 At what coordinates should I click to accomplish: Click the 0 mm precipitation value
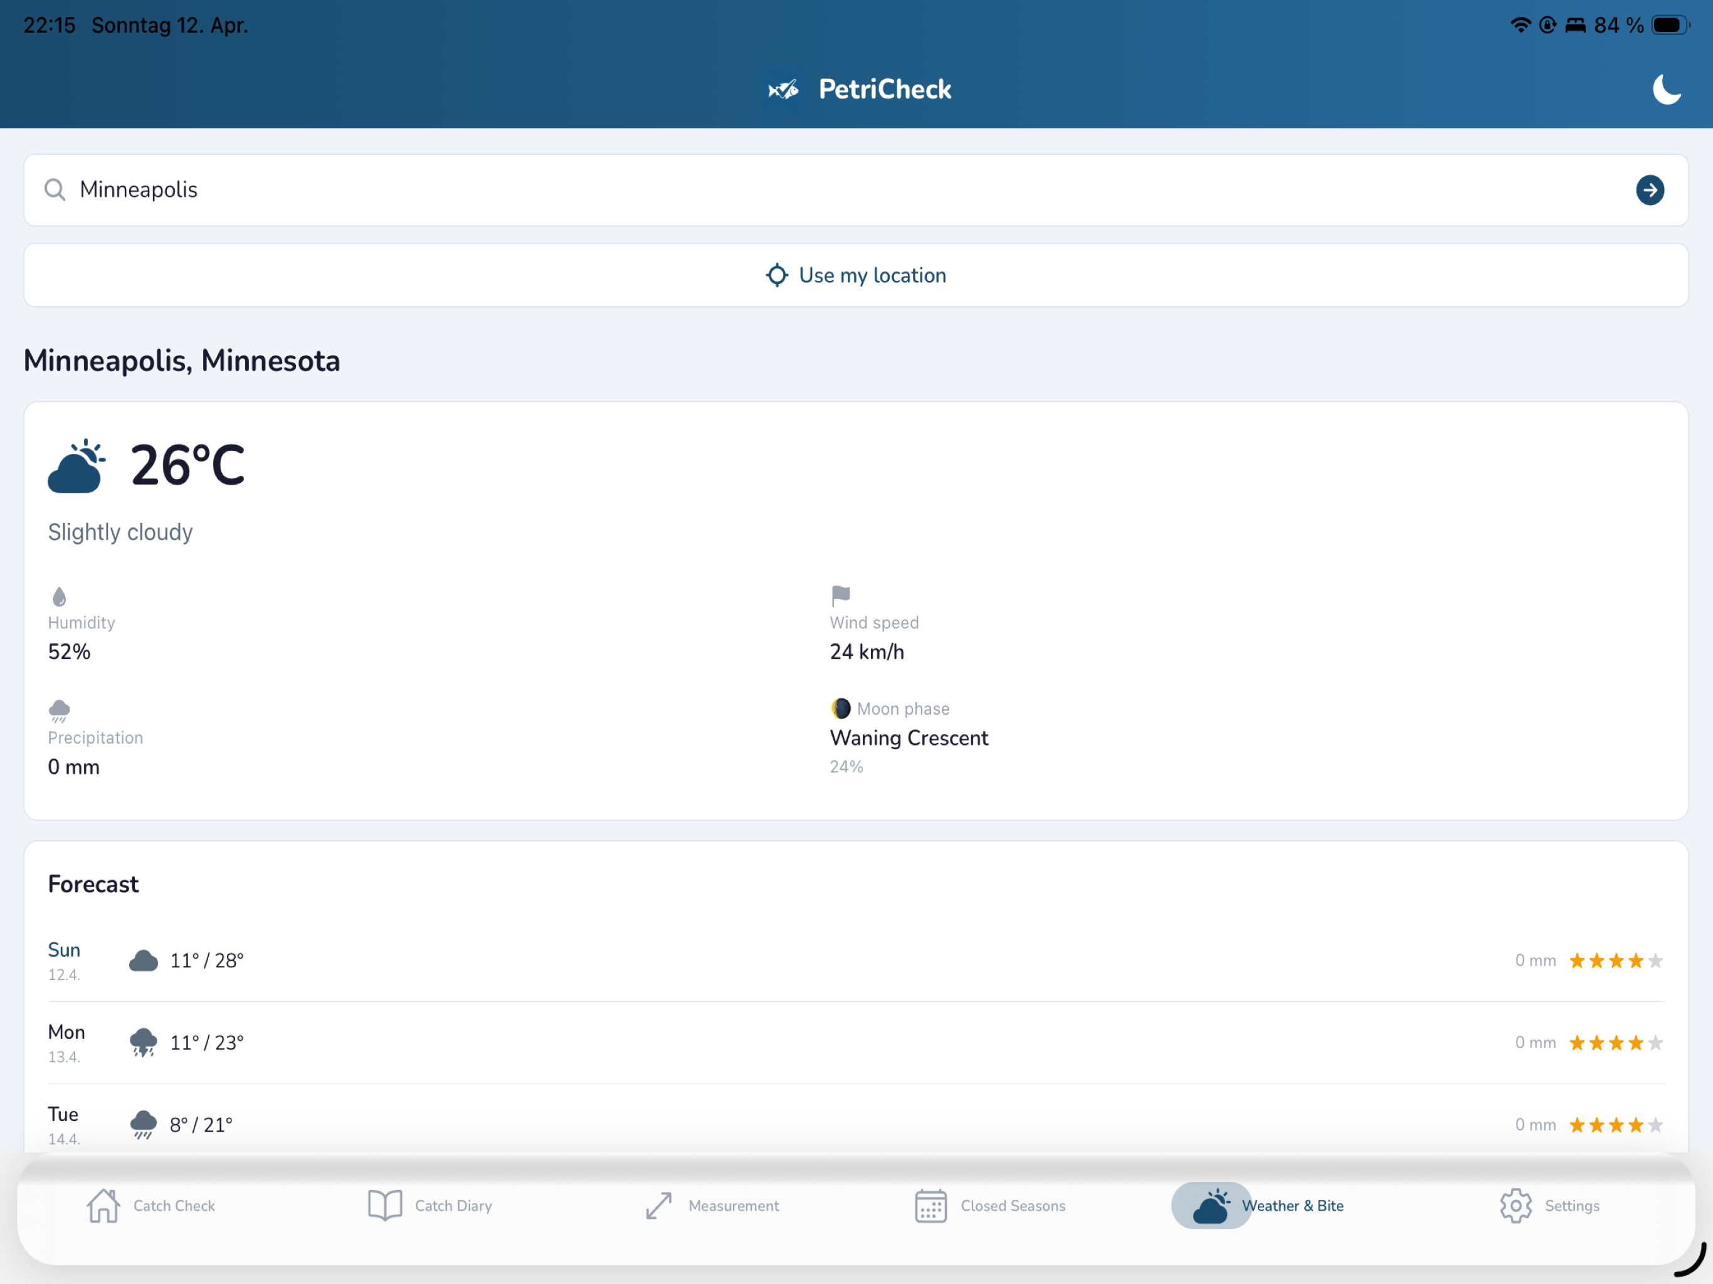[73, 767]
